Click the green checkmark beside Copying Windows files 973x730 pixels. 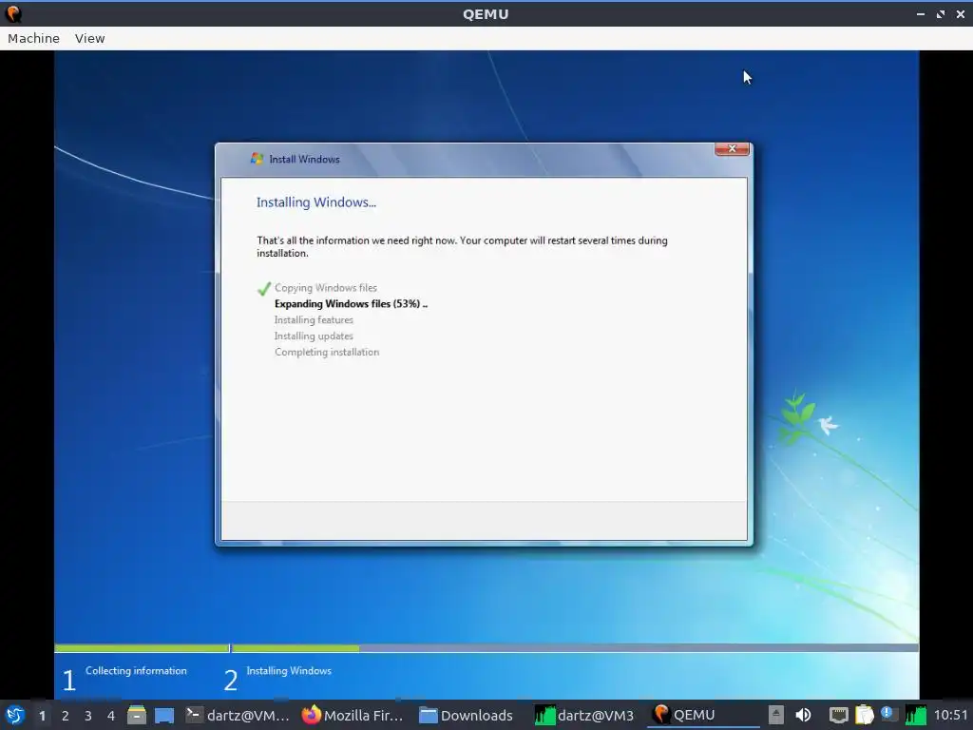264,289
